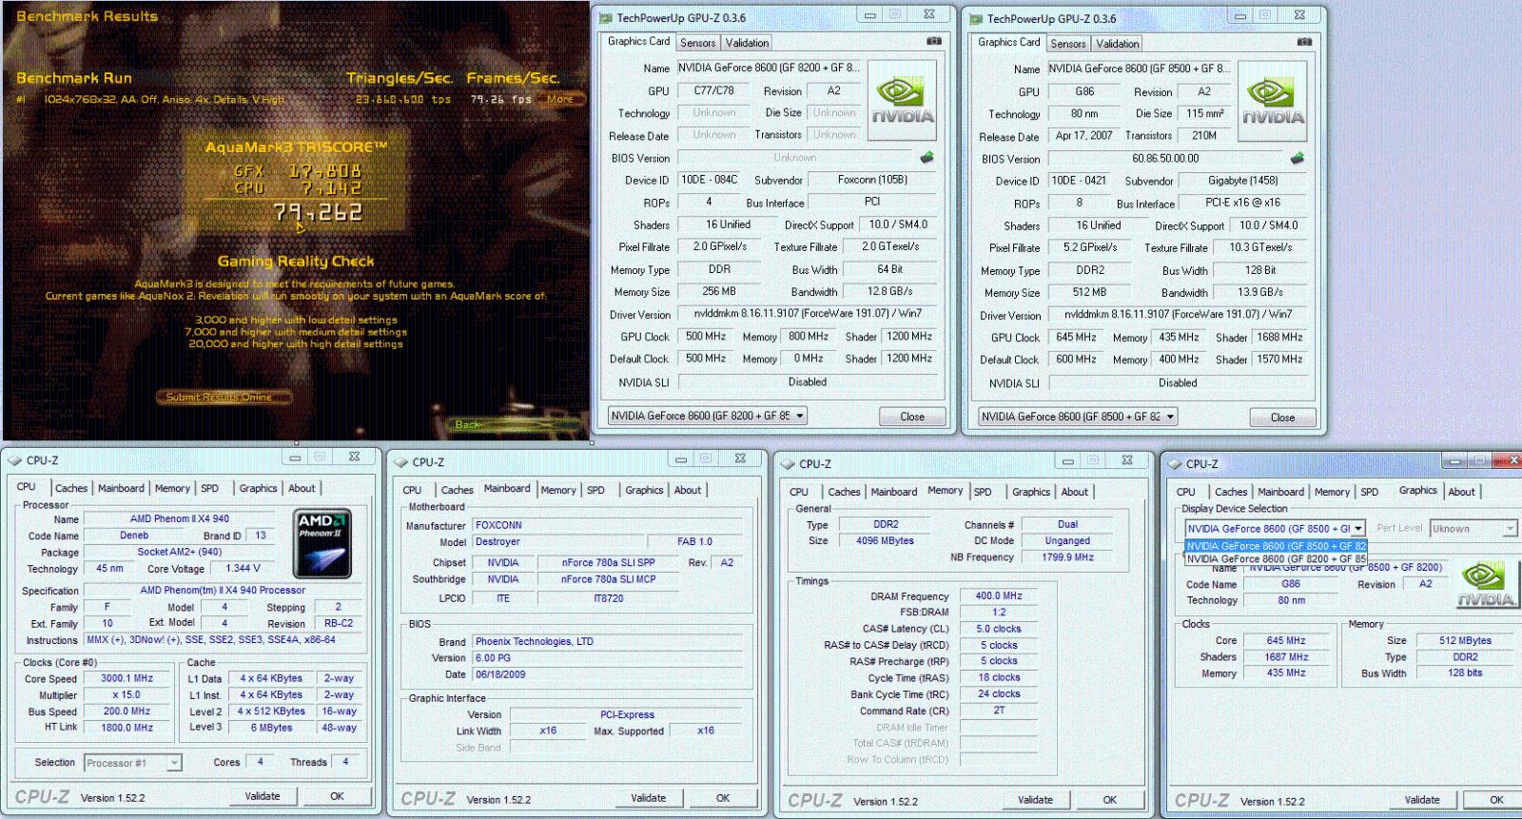Click title bar icon of CPU-Z Memory window
This screenshot has width=1522, height=819.
pyautogui.click(x=787, y=464)
